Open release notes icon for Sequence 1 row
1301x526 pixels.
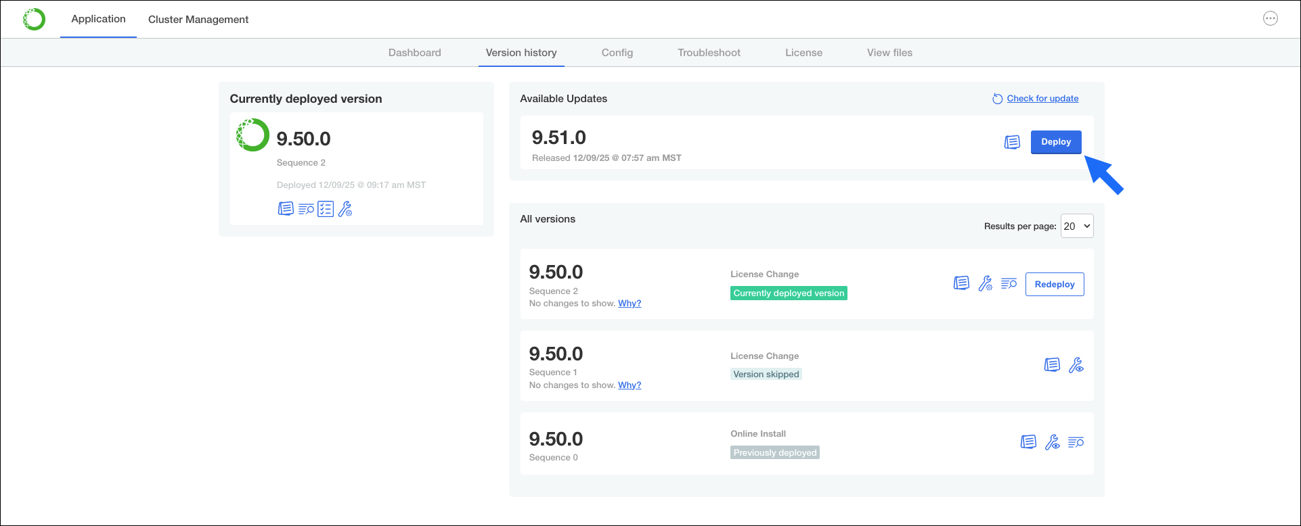(1052, 365)
